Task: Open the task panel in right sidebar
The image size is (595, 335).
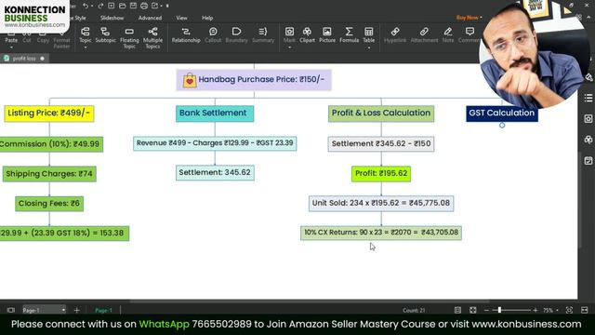Action: (x=588, y=161)
